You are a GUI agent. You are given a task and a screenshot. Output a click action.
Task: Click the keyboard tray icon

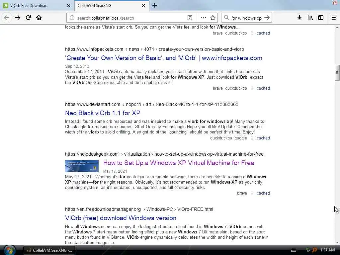pyautogui.click(x=294, y=250)
